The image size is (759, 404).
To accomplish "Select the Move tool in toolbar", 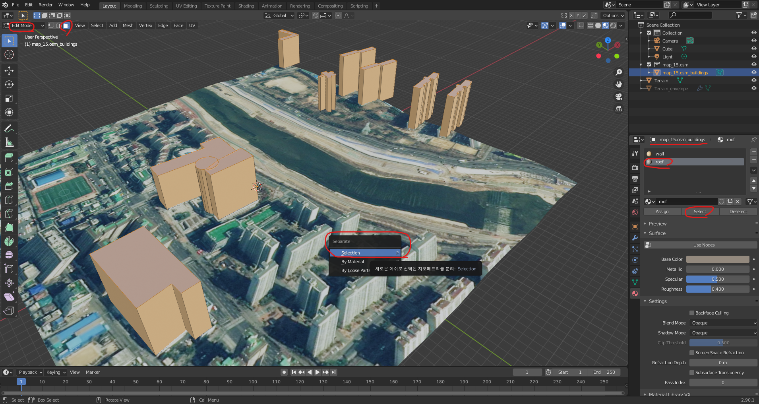I will (9, 71).
